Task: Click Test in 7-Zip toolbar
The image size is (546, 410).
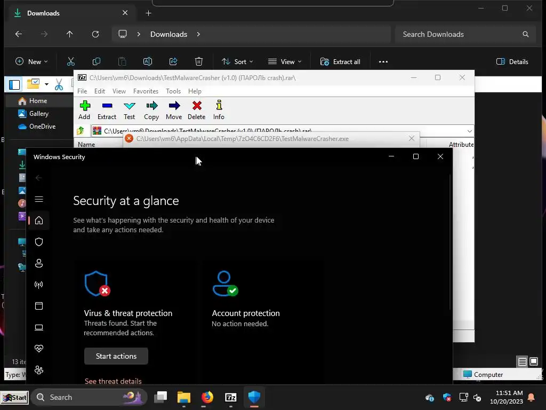Action: pyautogui.click(x=129, y=110)
